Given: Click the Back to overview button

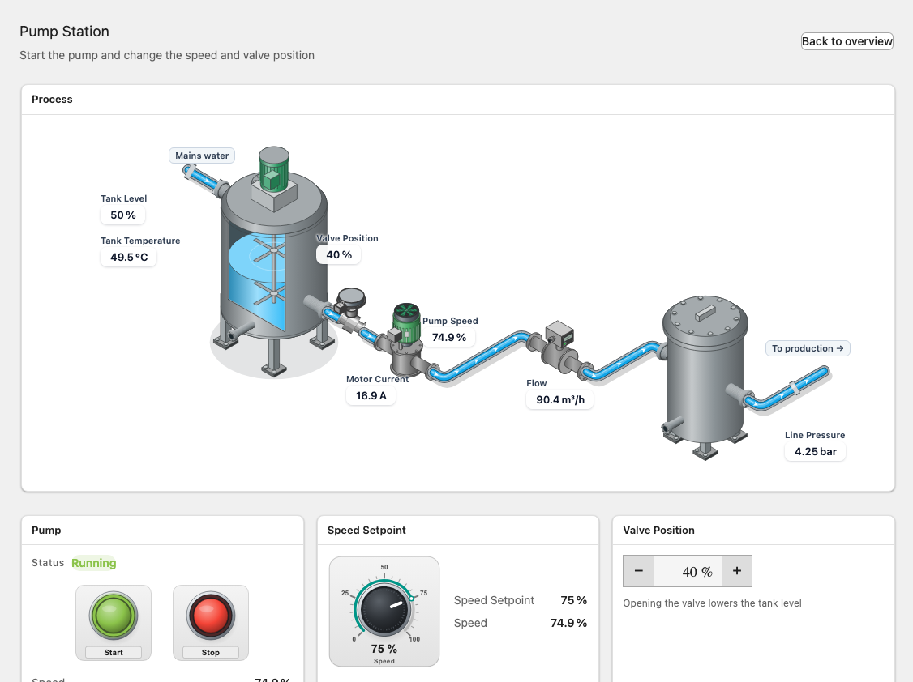Looking at the screenshot, I should pyautogui.click(x=847, y=41).
